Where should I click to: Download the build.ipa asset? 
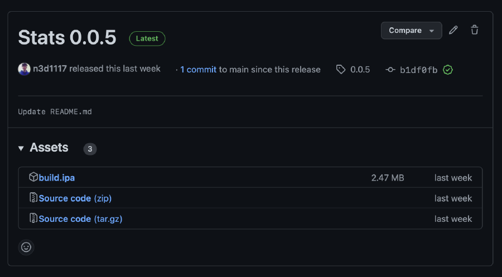[x=57, y=178]
